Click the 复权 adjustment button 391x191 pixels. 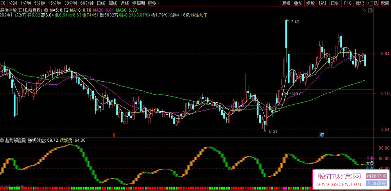point(286,3)
